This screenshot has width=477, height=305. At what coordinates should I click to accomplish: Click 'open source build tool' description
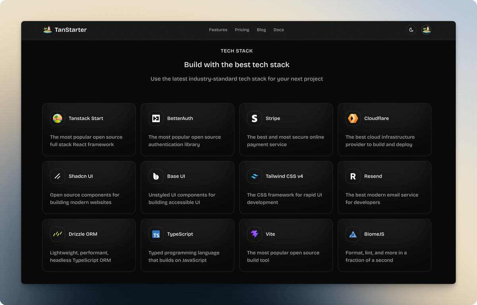pos(283,256)
